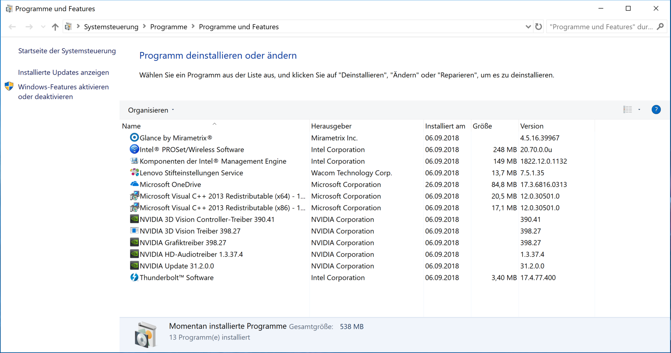Sort the list by Herausgeber column

tap(331, 126)
